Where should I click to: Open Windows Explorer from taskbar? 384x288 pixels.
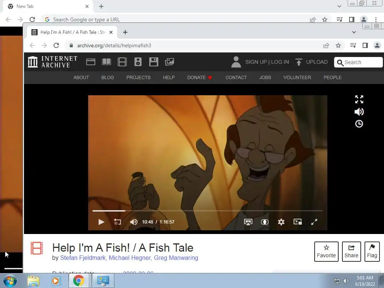33,280
